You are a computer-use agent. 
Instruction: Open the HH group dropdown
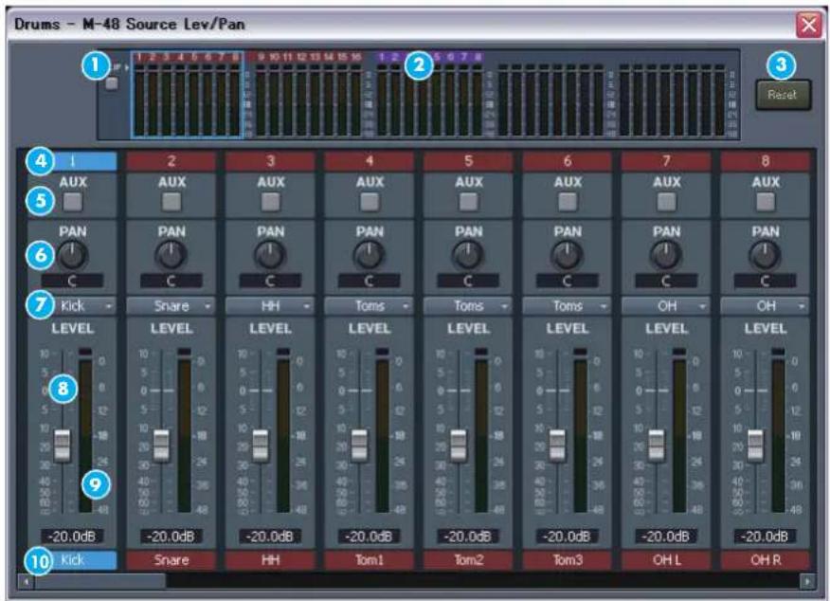270,305
